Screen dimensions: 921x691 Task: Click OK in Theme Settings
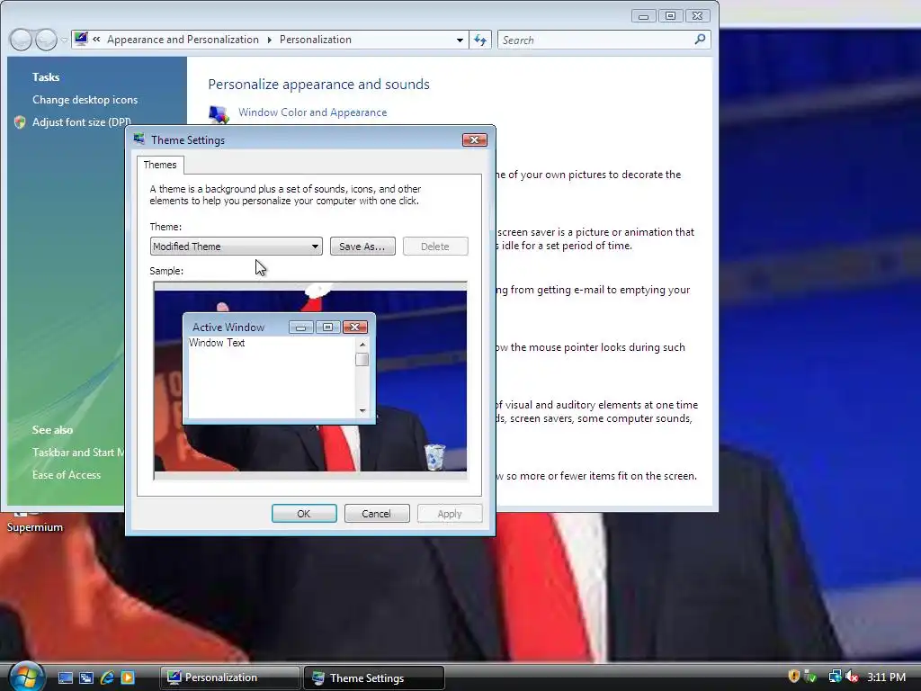pyautogui.click(x=304, y=514)
